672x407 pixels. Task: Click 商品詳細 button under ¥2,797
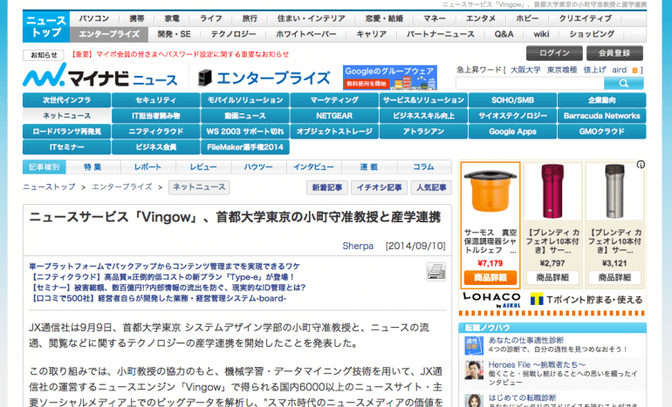[552, 278]
